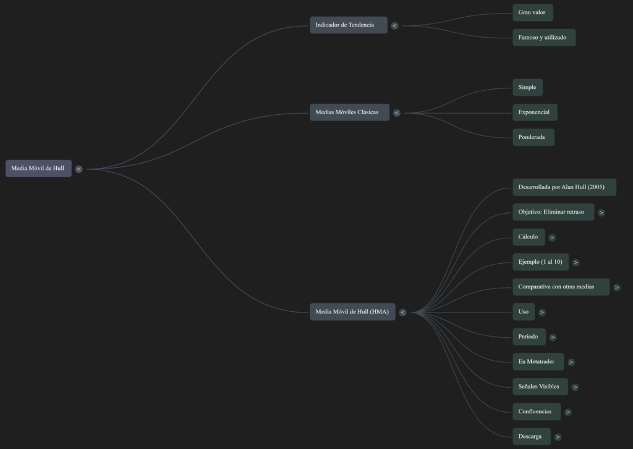The image size is (633, 449).
Task: Click Desarrollada por Alan Hull (2005) node
Action: pyautogui.click(x=564, y=187)
